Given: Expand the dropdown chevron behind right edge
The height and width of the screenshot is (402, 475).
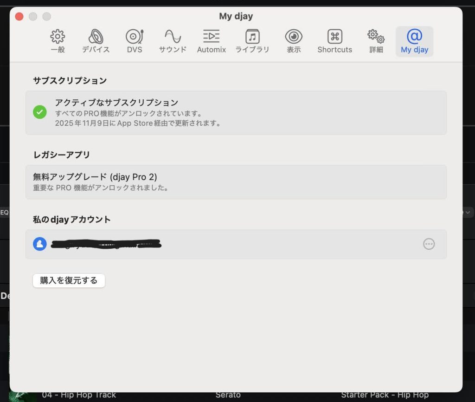Looking at the screenshot, I should (x=468, y=212).
